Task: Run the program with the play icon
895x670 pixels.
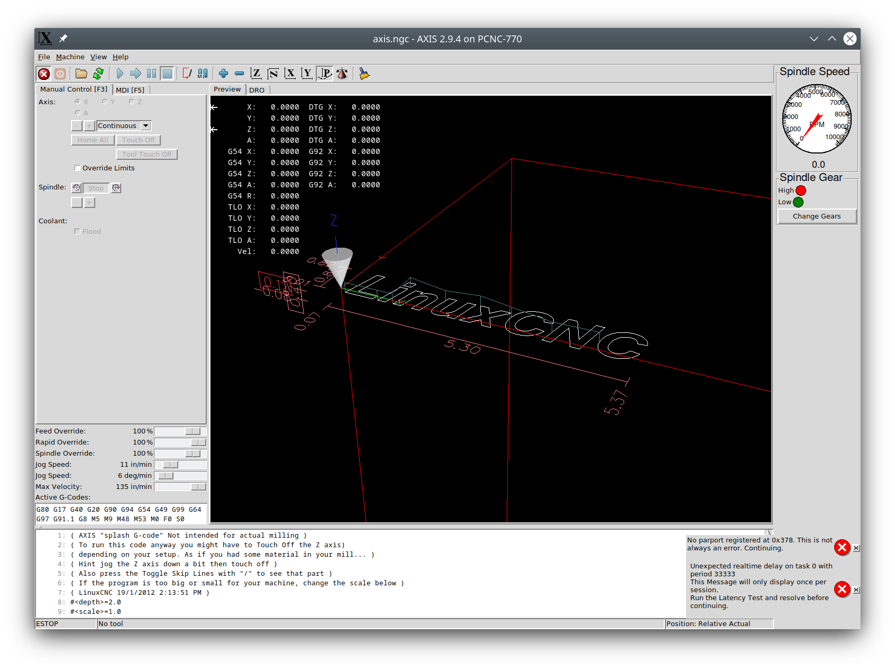Action: tap(120, 74)
